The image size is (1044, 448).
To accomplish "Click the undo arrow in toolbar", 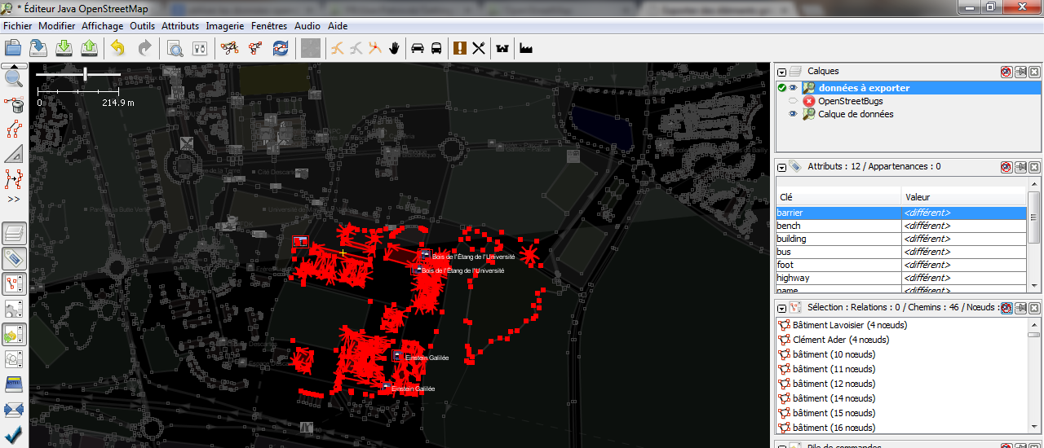I will [x=118, y=48].
